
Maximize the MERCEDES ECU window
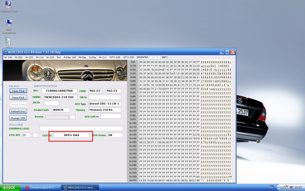[x=227, y=52]
